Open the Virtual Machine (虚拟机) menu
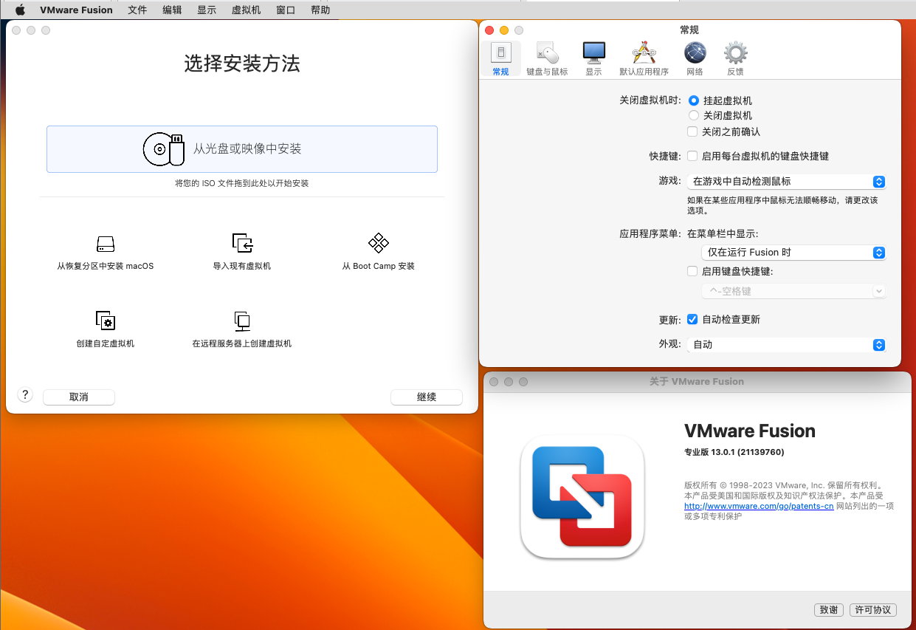The width and height of the screenshot is (916, 630). tap(246, 10)
